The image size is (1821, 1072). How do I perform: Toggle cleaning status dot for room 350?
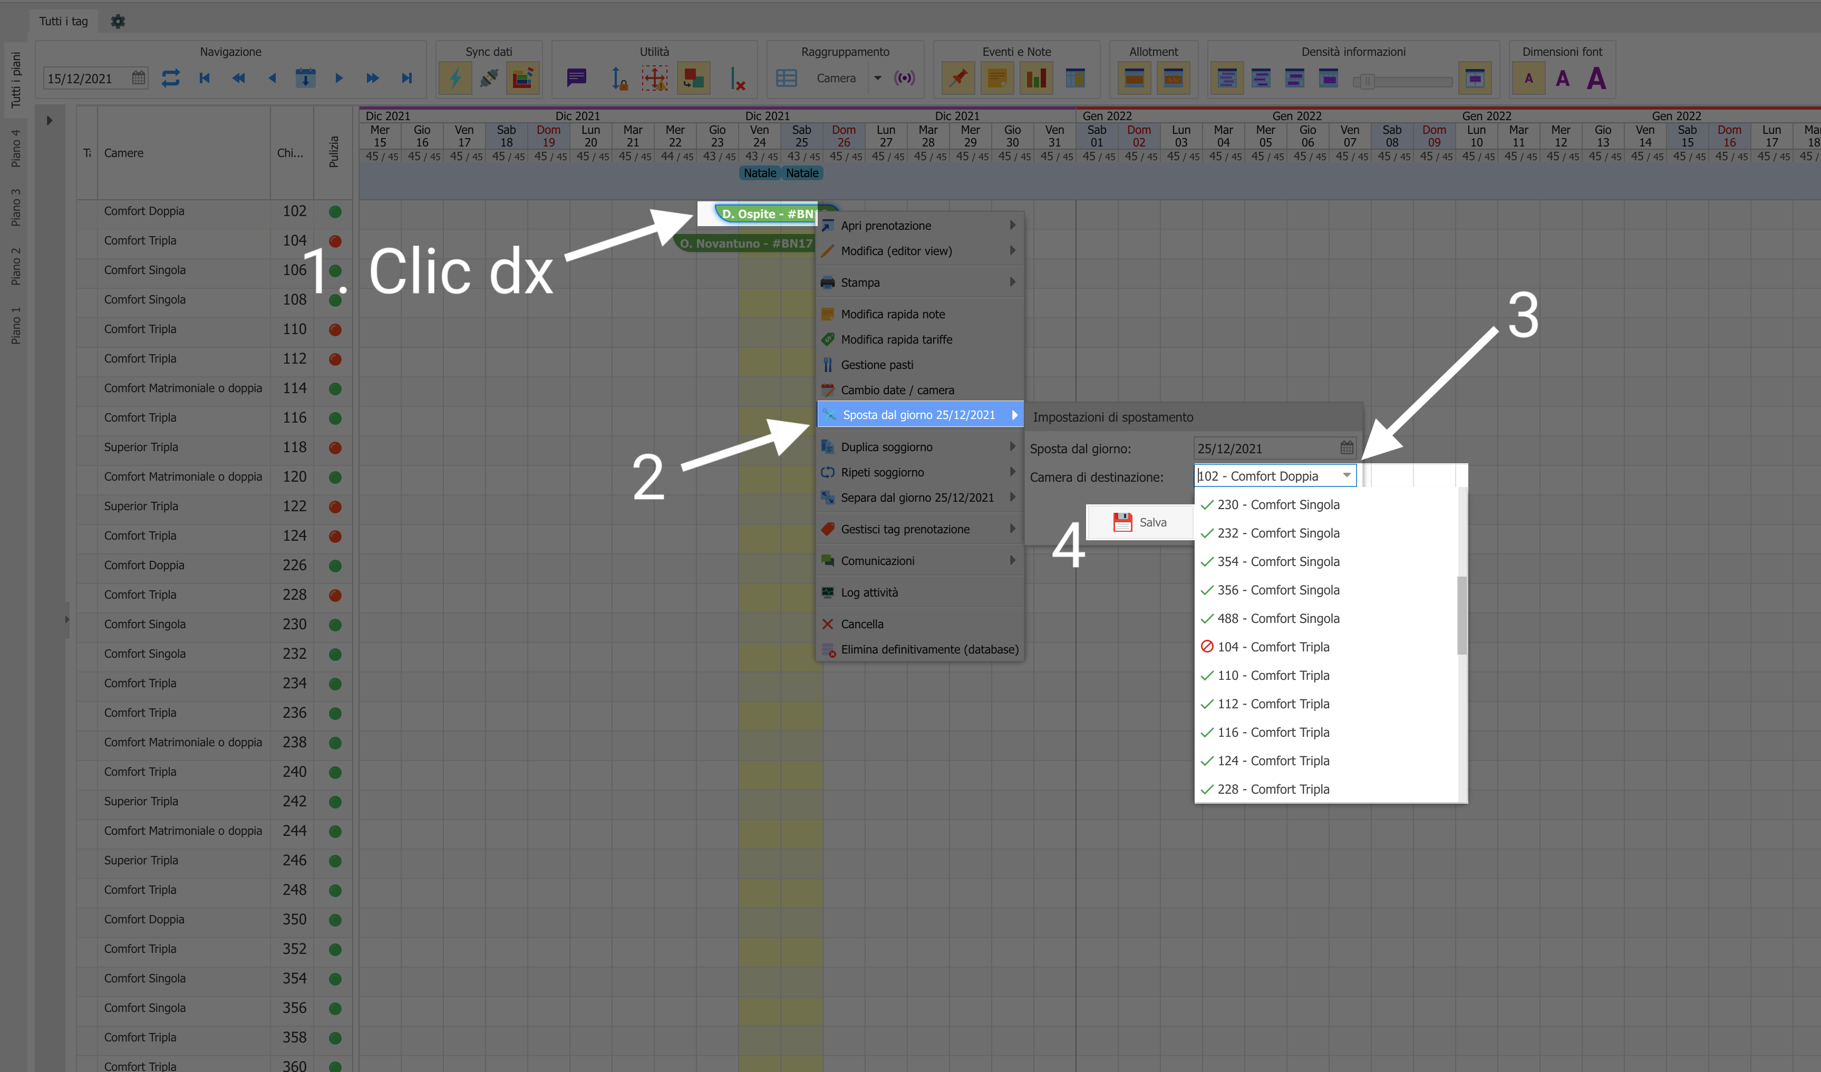pyautogui.click(x=335, y=920)
